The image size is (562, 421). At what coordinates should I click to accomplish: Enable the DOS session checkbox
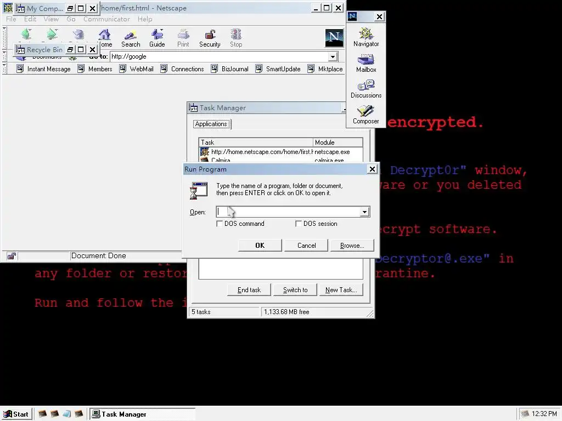coord(298,224)
